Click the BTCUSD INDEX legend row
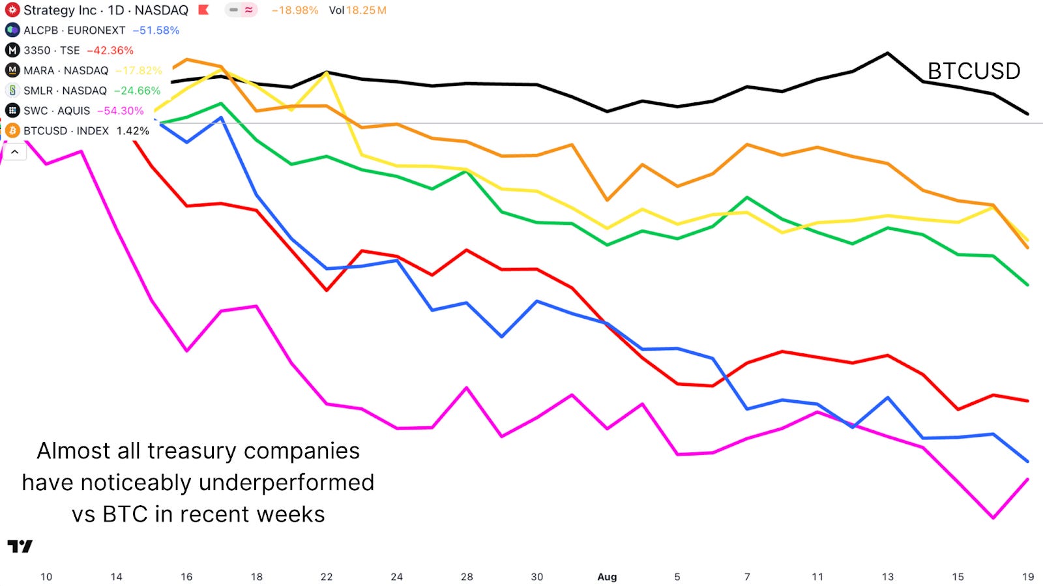 pyautogui.click(x=65, y=131)
